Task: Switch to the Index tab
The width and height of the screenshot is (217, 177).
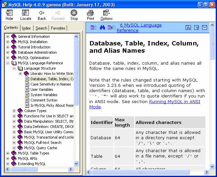Action: click(x=26, y=28)
